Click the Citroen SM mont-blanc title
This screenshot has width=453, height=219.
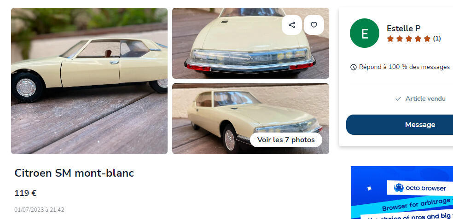click(x=74, y=173)
